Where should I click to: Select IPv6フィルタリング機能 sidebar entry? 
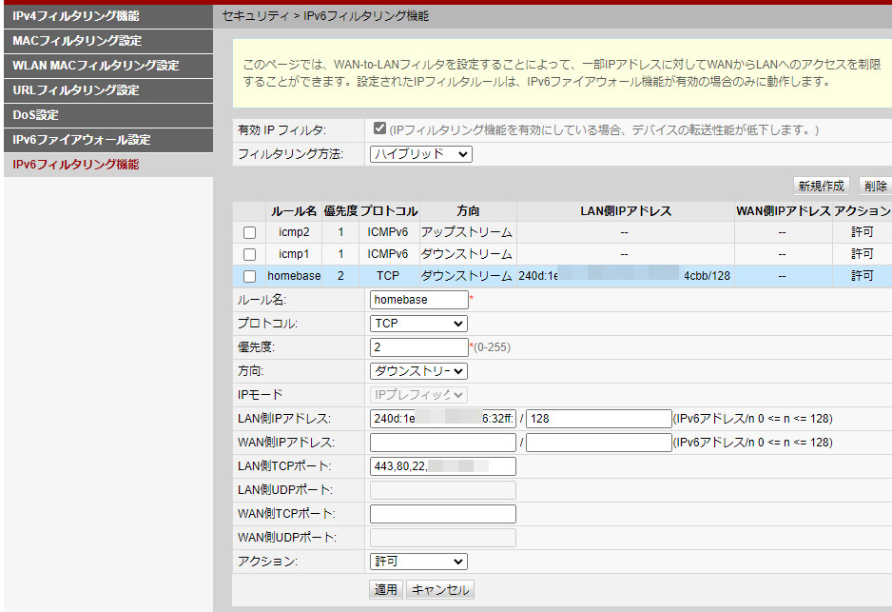coord(108,165)
